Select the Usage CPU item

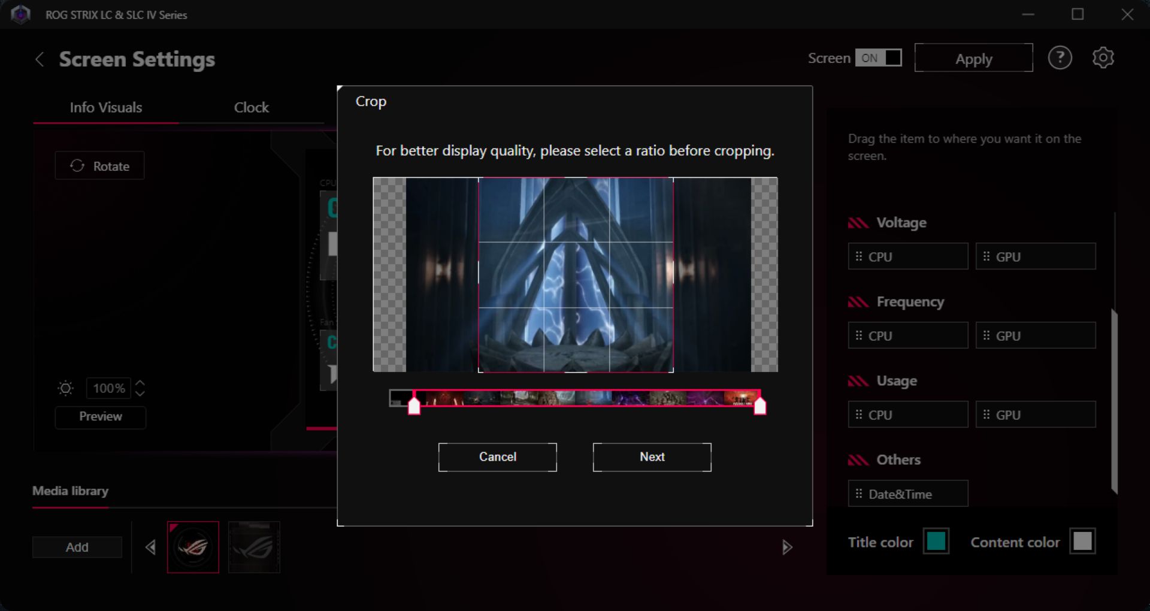908,415
